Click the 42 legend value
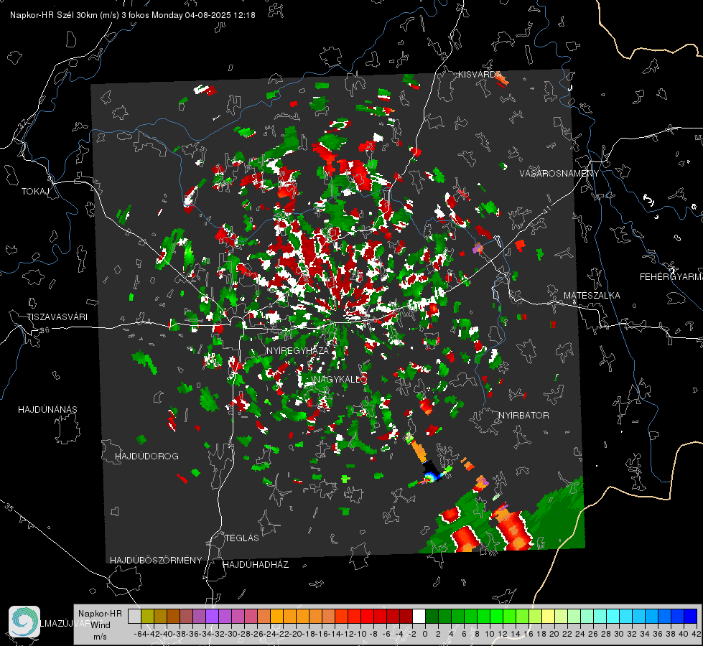This screenshot has width=703, height=646. pos(696,634)
